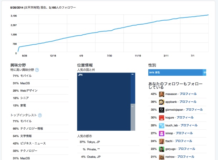Click norirow's avatar photo

162,157
